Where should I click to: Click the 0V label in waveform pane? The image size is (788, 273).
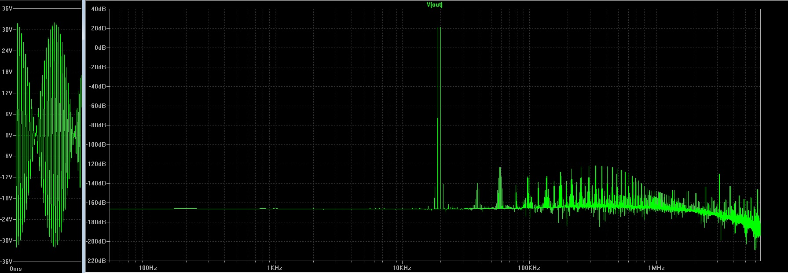coord(8,135)
